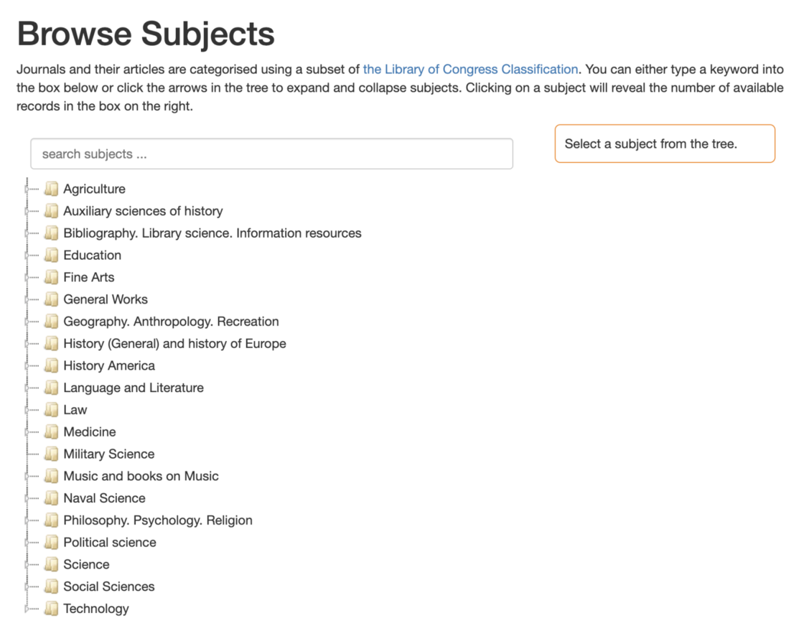This screenshot has height=636, width=804.
Task: Select Bibliography. Library science. Information resources label
Action: pyautogui.click(x=212, y=233)
